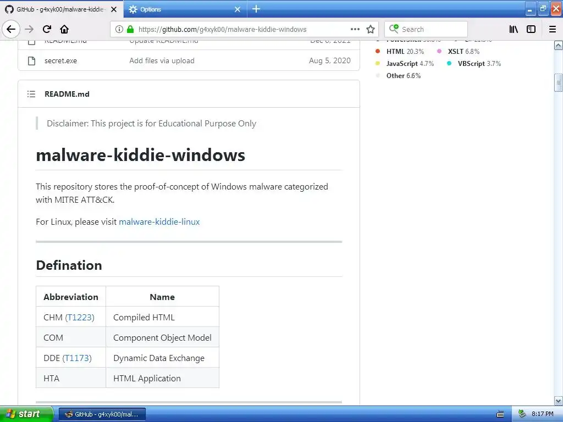Click the 'Component Object Model' cell
This screenshot has height=422, width=563.
pos(162,337)
